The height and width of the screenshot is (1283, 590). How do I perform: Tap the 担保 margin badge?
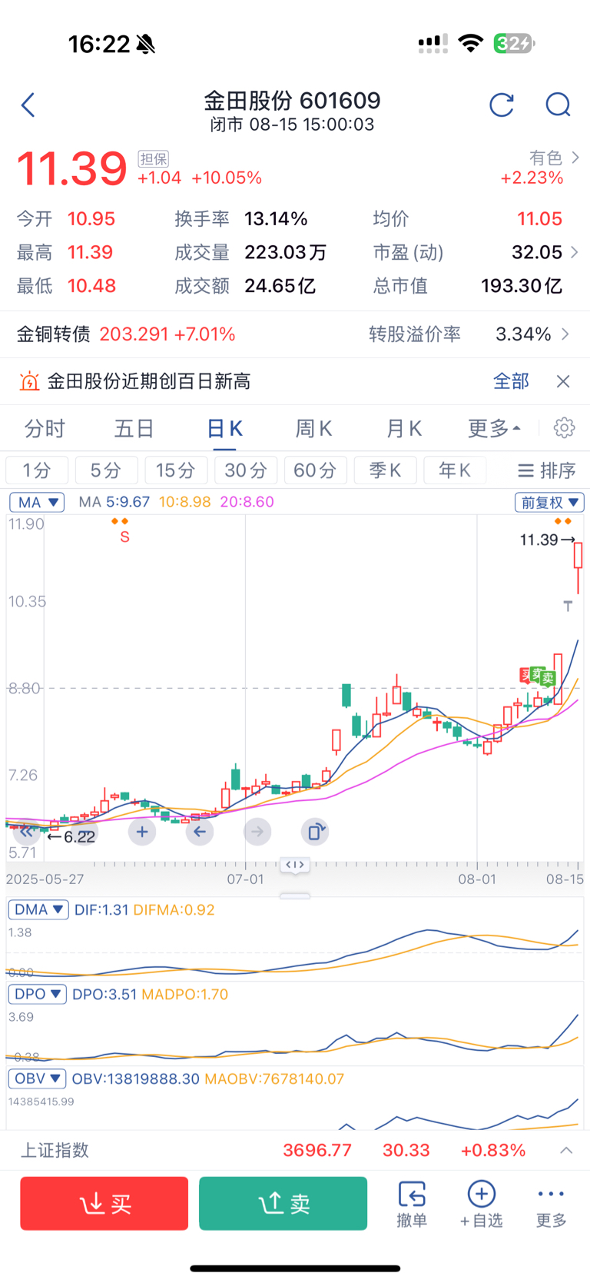(153, 158)
